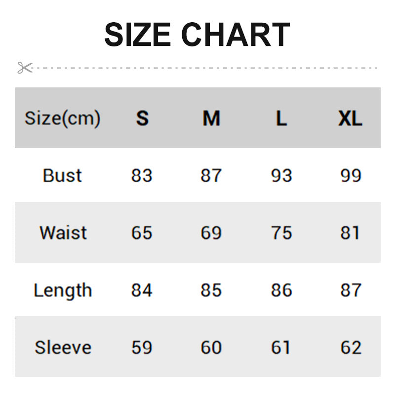Select Waist value 69 for size M
This screenshot has height=395, width=395.
[211, 233]
